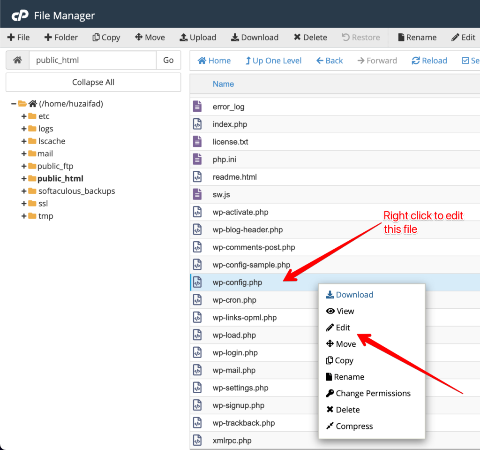Viewport: 480px width, 450px height.
Task: Expand the mail directory node
Action: [x=23, y=153]
